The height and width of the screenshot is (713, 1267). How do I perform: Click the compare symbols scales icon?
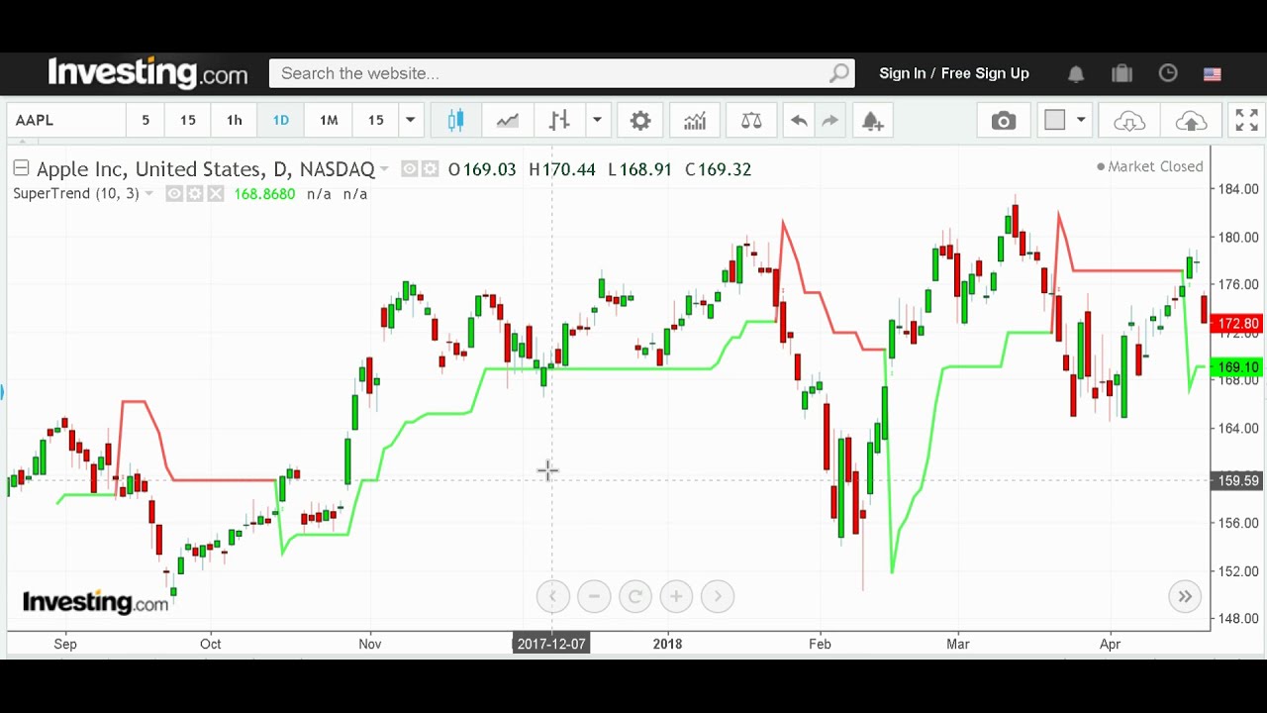[751, 121]
